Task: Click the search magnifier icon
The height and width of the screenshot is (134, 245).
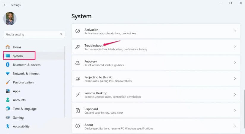Action: (61, 35)
